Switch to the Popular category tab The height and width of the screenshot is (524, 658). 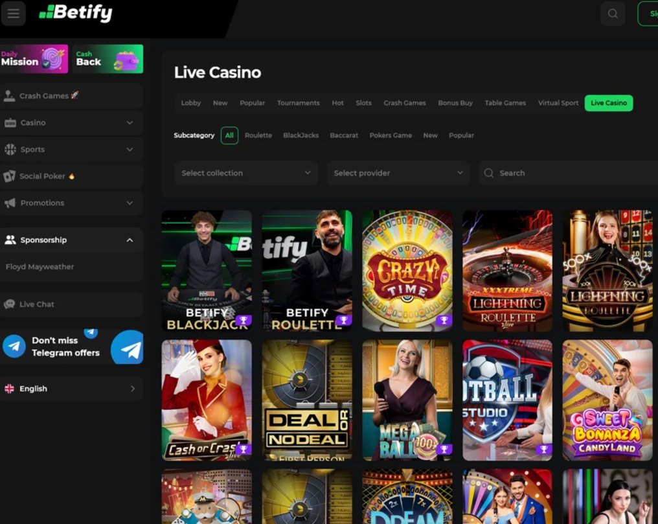tap(252, 103)
